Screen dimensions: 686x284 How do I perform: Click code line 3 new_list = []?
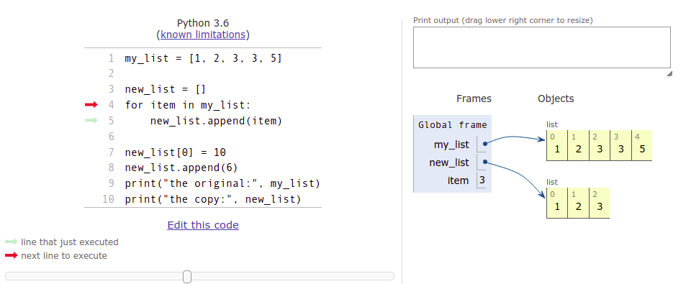(166, 90)
